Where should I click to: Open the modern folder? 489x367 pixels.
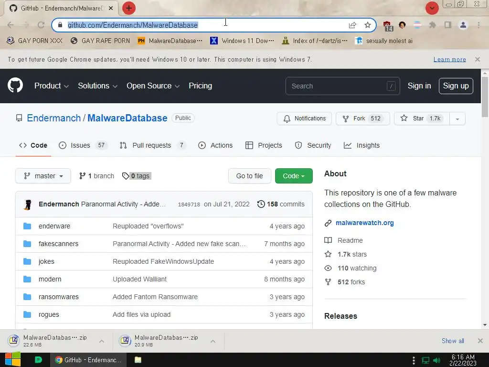tap(50, 279)
